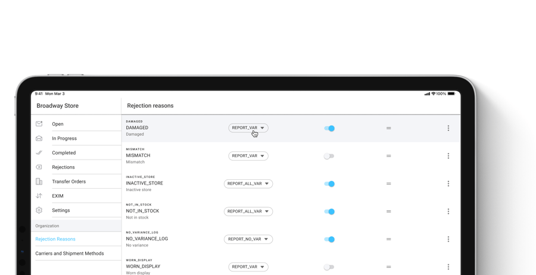Select Rejection Reasons in the sidebar
The height and width of the screenshot is (275, 536).
click(x=55, y=239)
